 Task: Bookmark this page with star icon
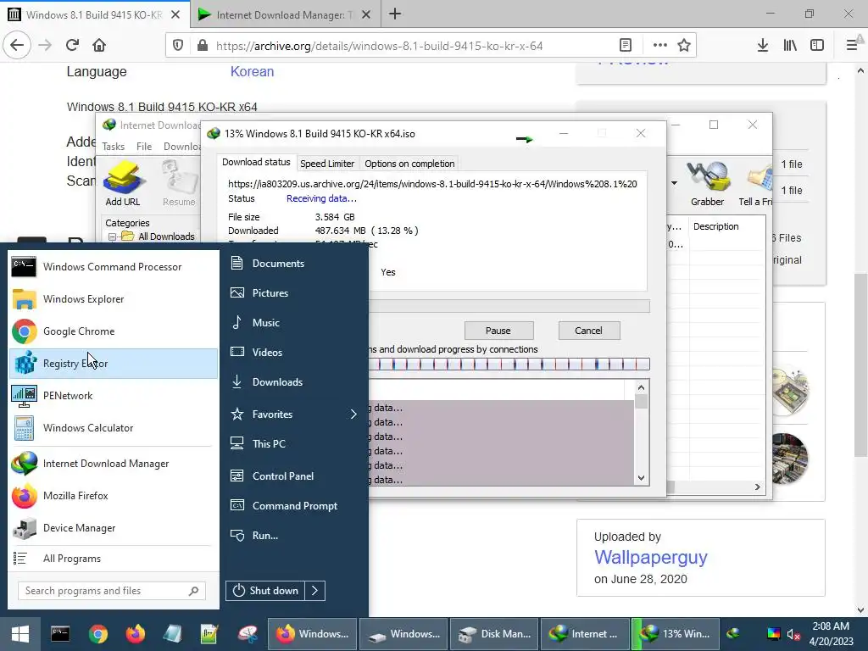(684, 45)
